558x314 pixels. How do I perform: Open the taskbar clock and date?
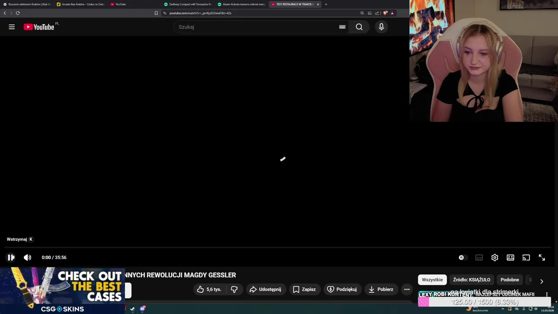547,309
